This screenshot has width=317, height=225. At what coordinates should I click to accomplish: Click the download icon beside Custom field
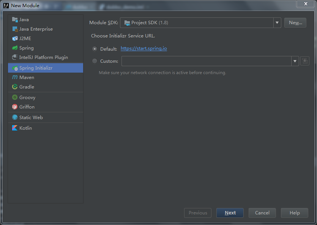(305, 61)
